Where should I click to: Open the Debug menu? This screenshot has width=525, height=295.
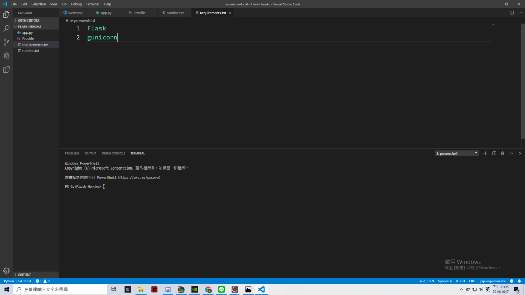[76, 4]
